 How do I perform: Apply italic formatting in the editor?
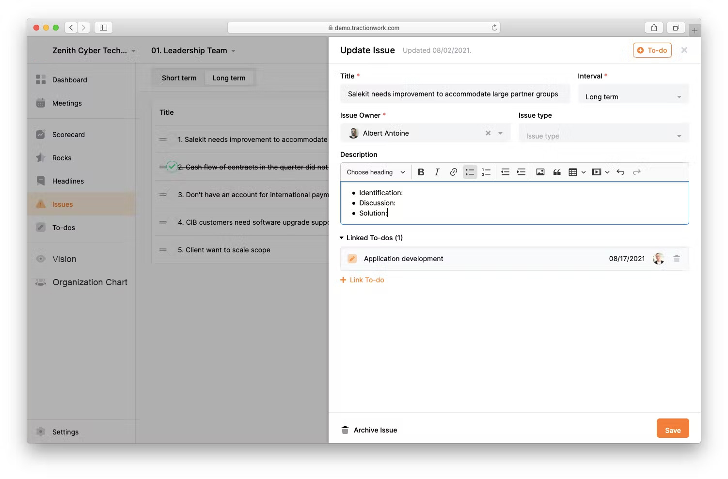(x=437, y=172)
